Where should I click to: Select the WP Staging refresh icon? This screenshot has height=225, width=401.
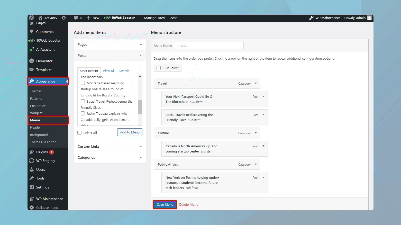pyautogui.click(x=32, y=161)
